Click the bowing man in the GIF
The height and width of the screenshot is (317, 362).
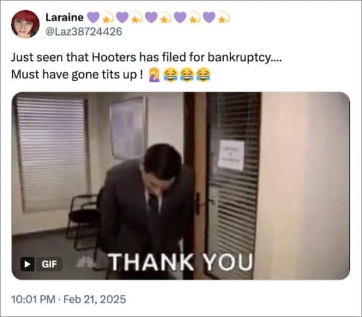pos(146,207)
